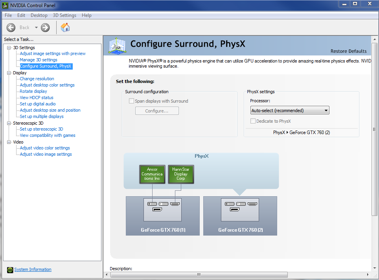Open View compatibility with games
Image resolution: width=379 pixels, height=280 pixels.
[x=48, y=135]
